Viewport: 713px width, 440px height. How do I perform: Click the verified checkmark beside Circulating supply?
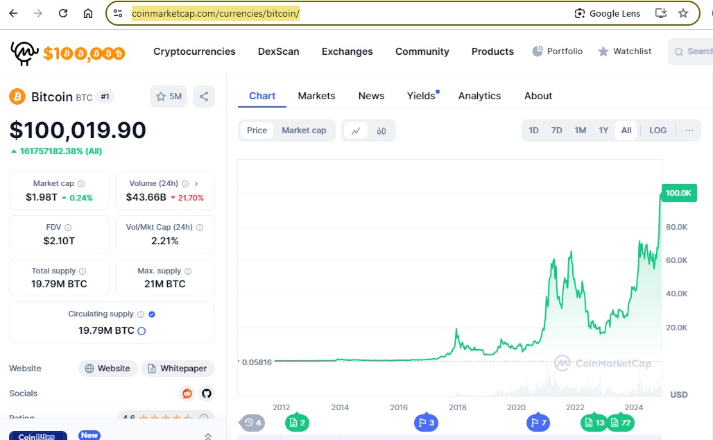[x=152, y=314]
